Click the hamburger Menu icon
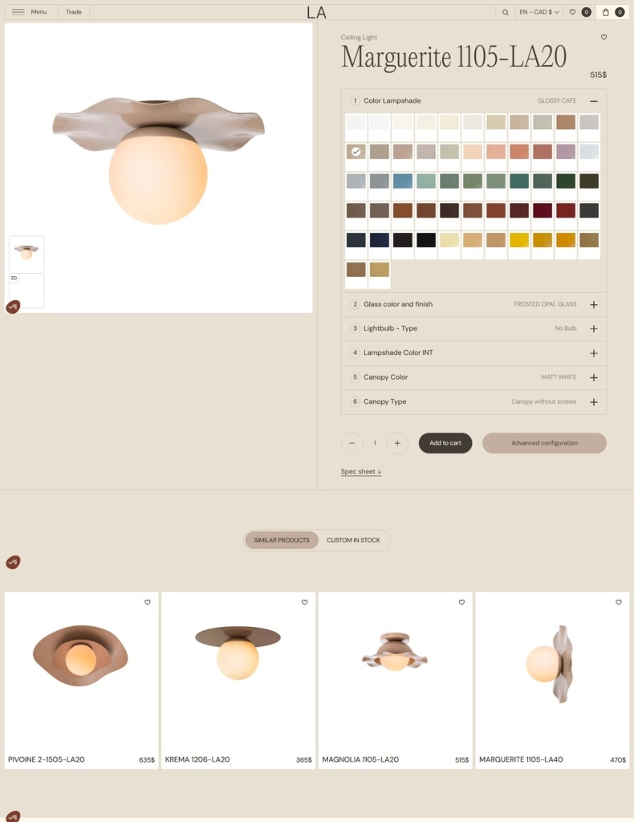This screenshot has height=822, width=634. [x=18, y=11]
